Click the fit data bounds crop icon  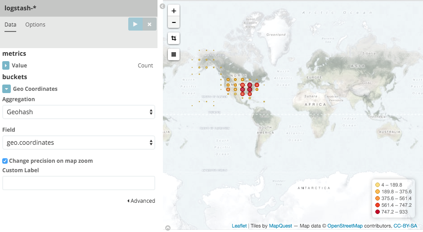pyautogui.click(x=174, y=39)
